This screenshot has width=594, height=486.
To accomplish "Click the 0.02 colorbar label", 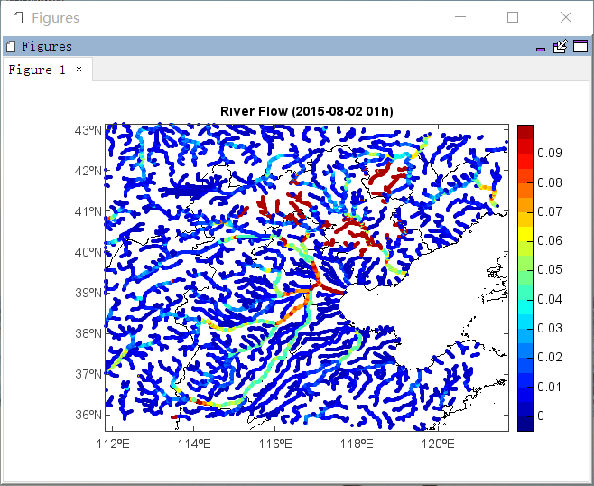I will coord(549,357).
